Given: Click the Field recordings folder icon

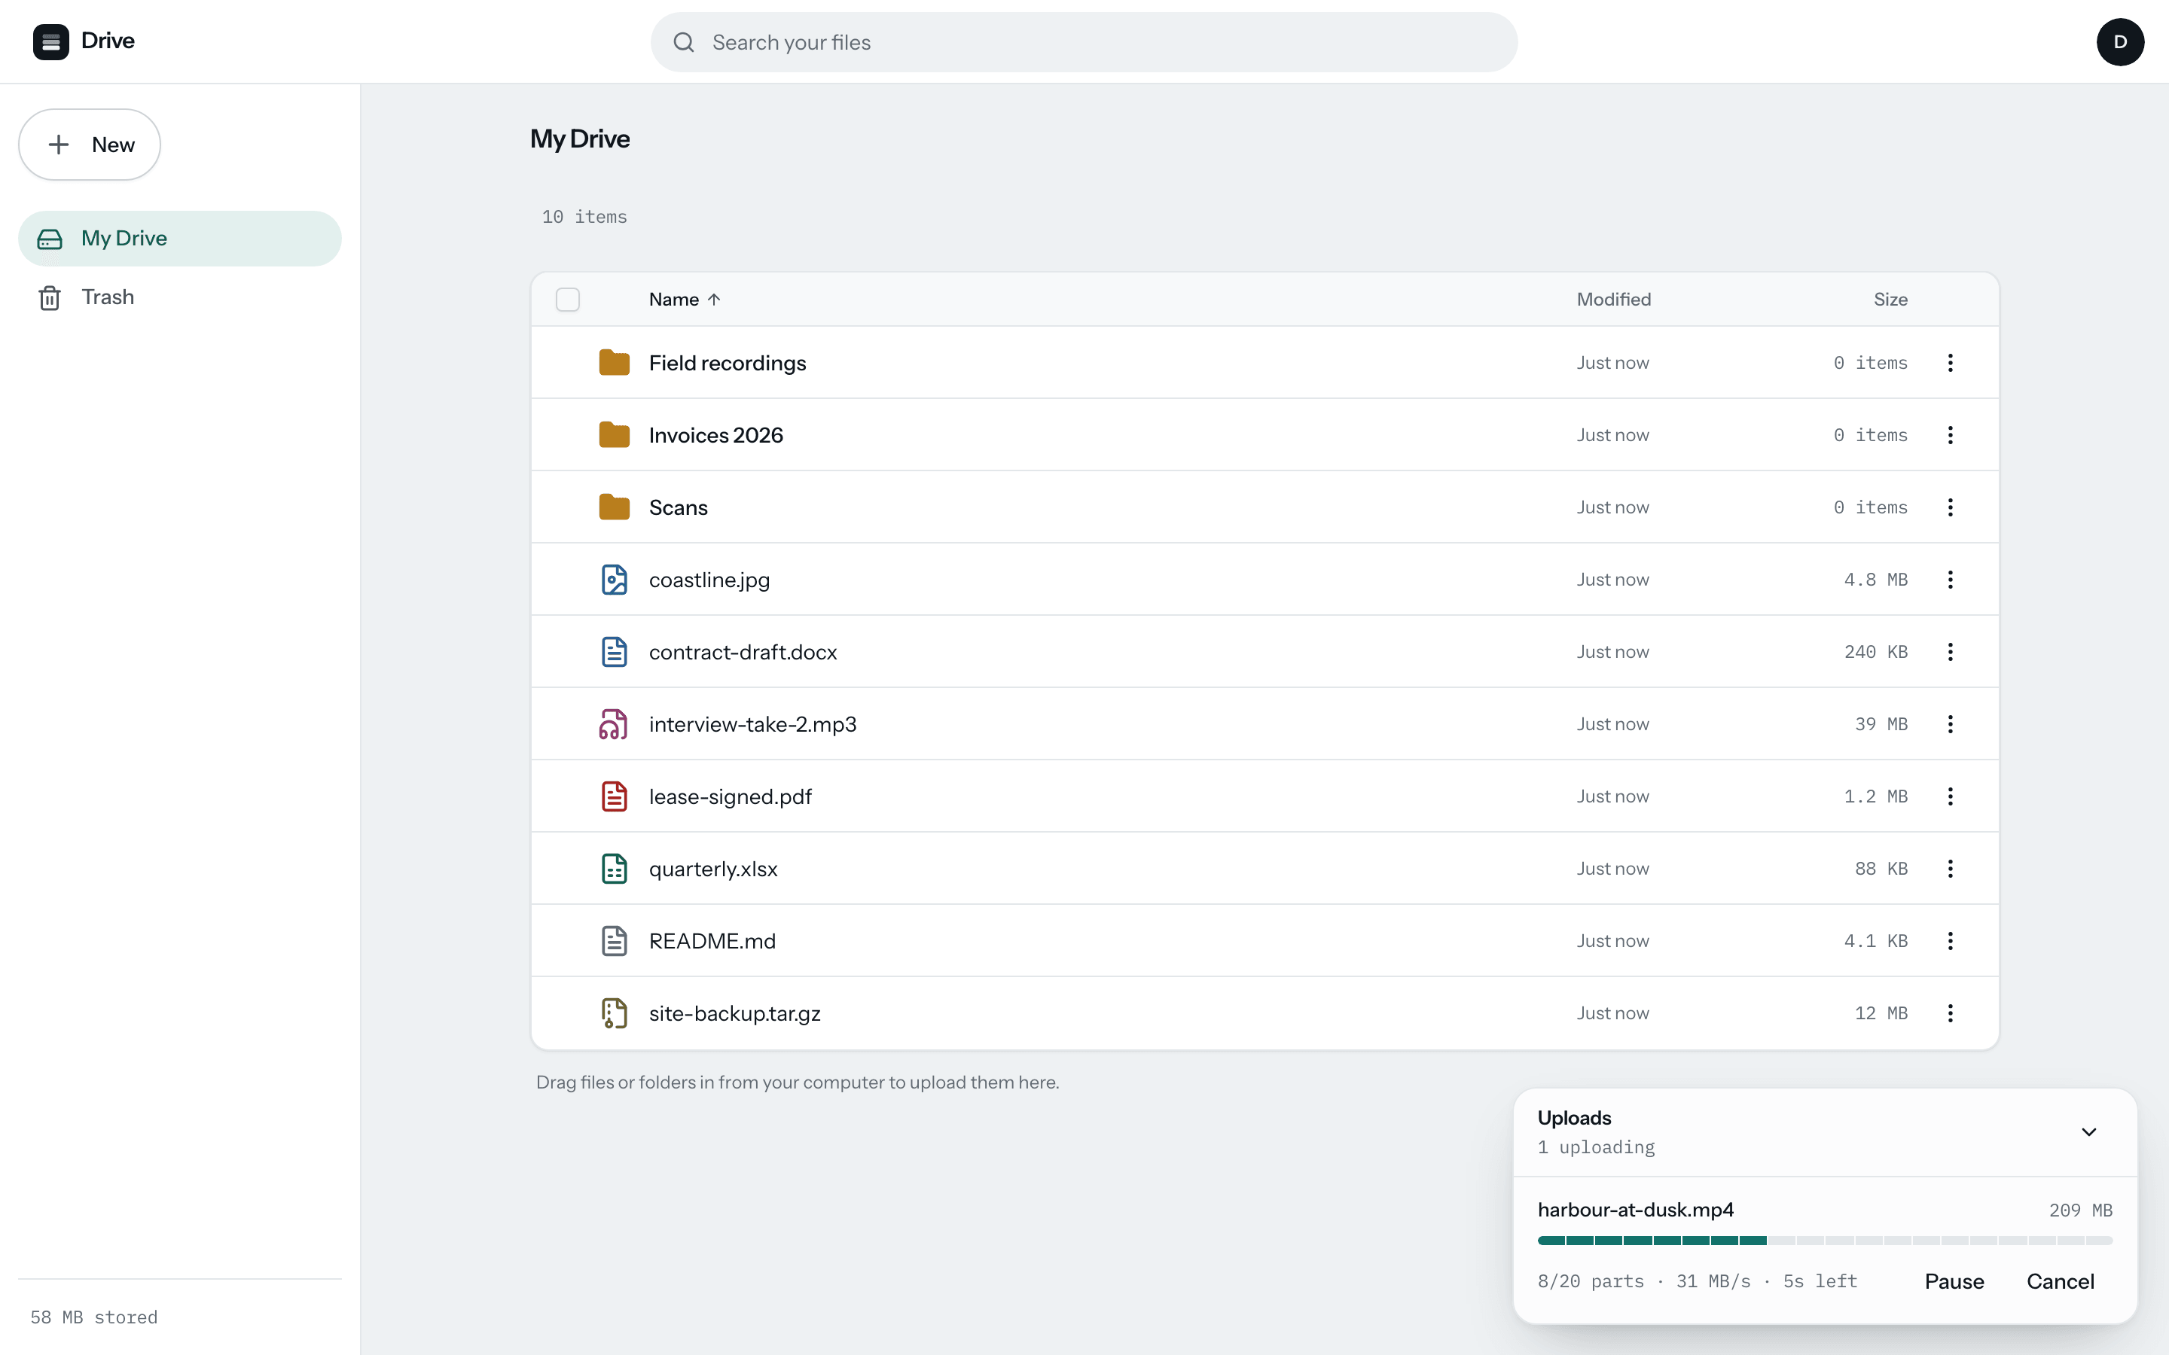Looking at the screenshot, I should (x=614, y=363).
